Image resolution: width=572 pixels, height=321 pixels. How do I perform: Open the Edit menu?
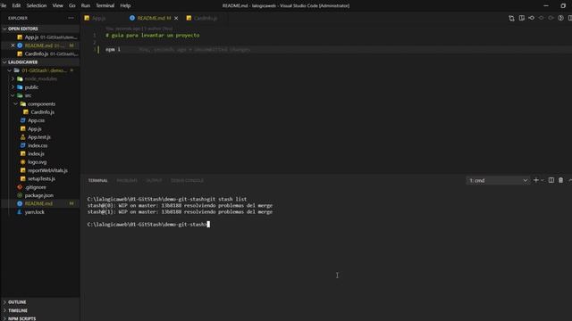click(x=16, y=5)
